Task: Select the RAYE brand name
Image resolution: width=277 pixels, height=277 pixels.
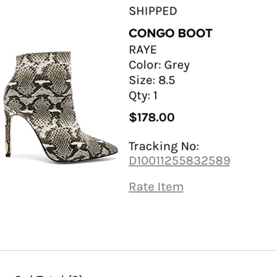Action: tap(143, 50)
